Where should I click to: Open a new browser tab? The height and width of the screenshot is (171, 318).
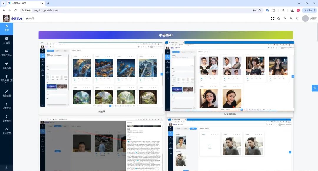pyautogui.click(x=48, y=3)
